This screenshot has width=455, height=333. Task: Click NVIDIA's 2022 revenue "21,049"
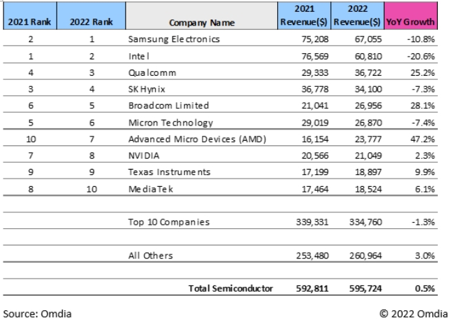pos(368,156)
